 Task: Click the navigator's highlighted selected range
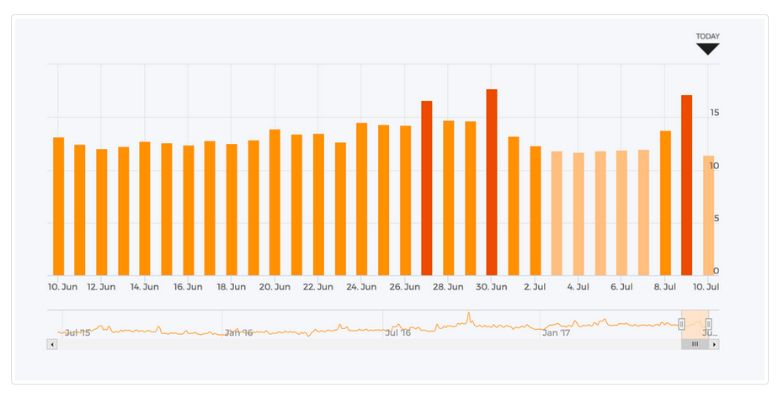coord(695,320)
